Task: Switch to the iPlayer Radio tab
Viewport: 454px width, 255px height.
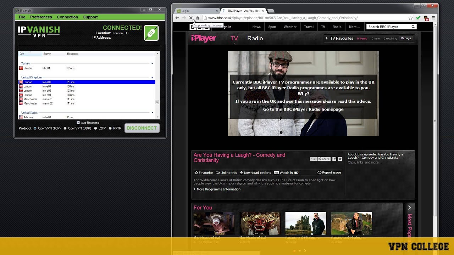Action: tap(255, 38)
